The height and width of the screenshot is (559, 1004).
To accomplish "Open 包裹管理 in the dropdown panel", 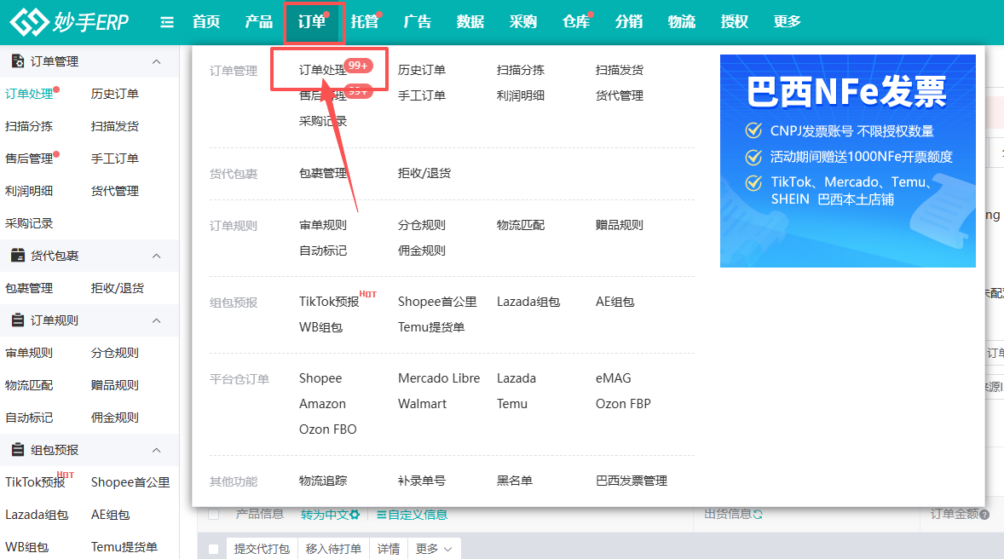I will (x=323, y=173).
